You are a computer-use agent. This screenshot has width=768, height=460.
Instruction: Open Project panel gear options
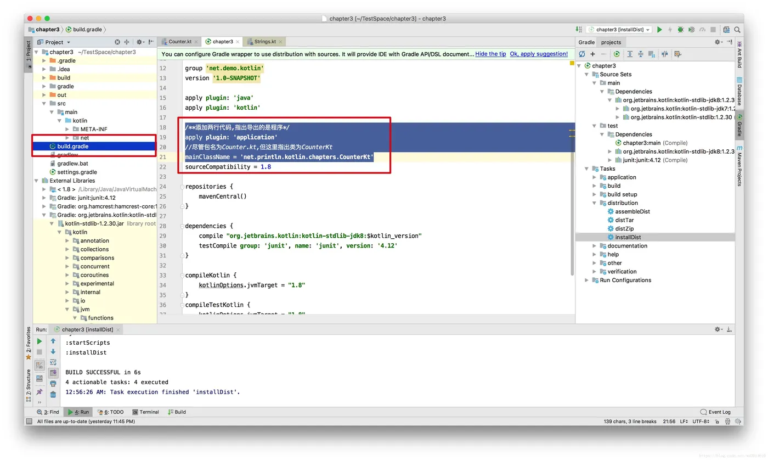(140, 42)
